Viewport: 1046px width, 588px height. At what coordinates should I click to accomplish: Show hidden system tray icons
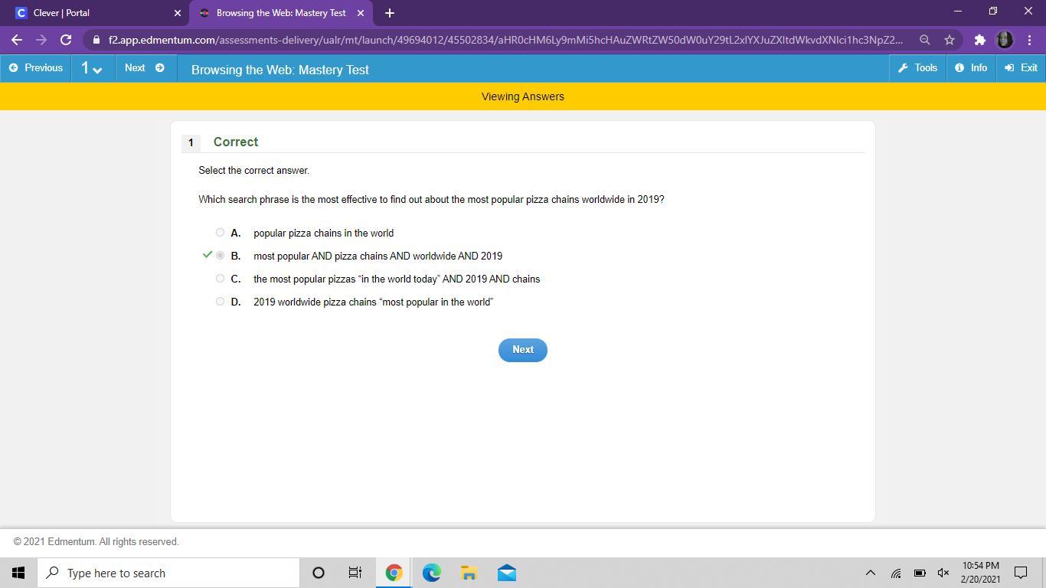[x=870, y=573]
